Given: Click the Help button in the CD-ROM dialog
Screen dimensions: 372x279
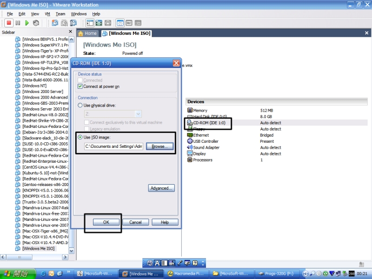Looking at the screenshot, I should (165, 222).
